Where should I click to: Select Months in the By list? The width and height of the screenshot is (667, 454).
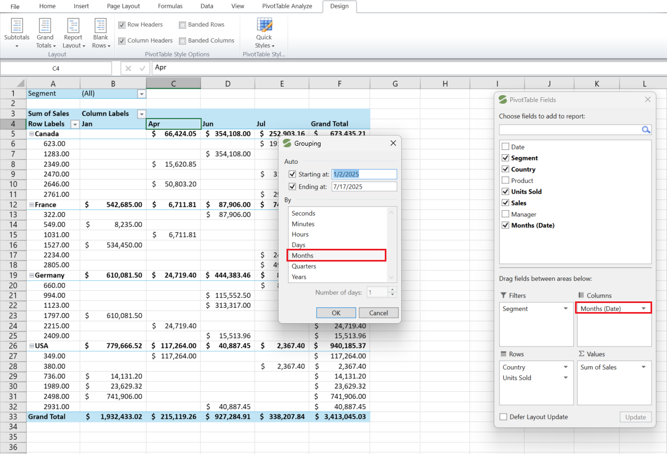click(337, 256)
